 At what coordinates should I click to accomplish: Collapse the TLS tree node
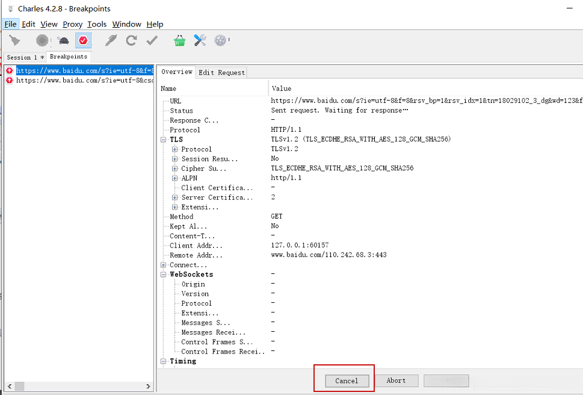coord(163,140)
